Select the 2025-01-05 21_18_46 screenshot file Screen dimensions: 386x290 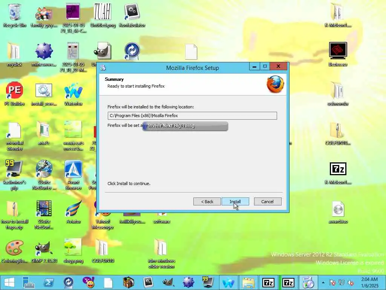coord(73,18)
